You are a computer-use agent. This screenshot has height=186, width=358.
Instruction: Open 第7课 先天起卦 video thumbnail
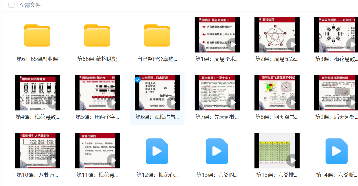pyautogui.click(x=217, y=93)
